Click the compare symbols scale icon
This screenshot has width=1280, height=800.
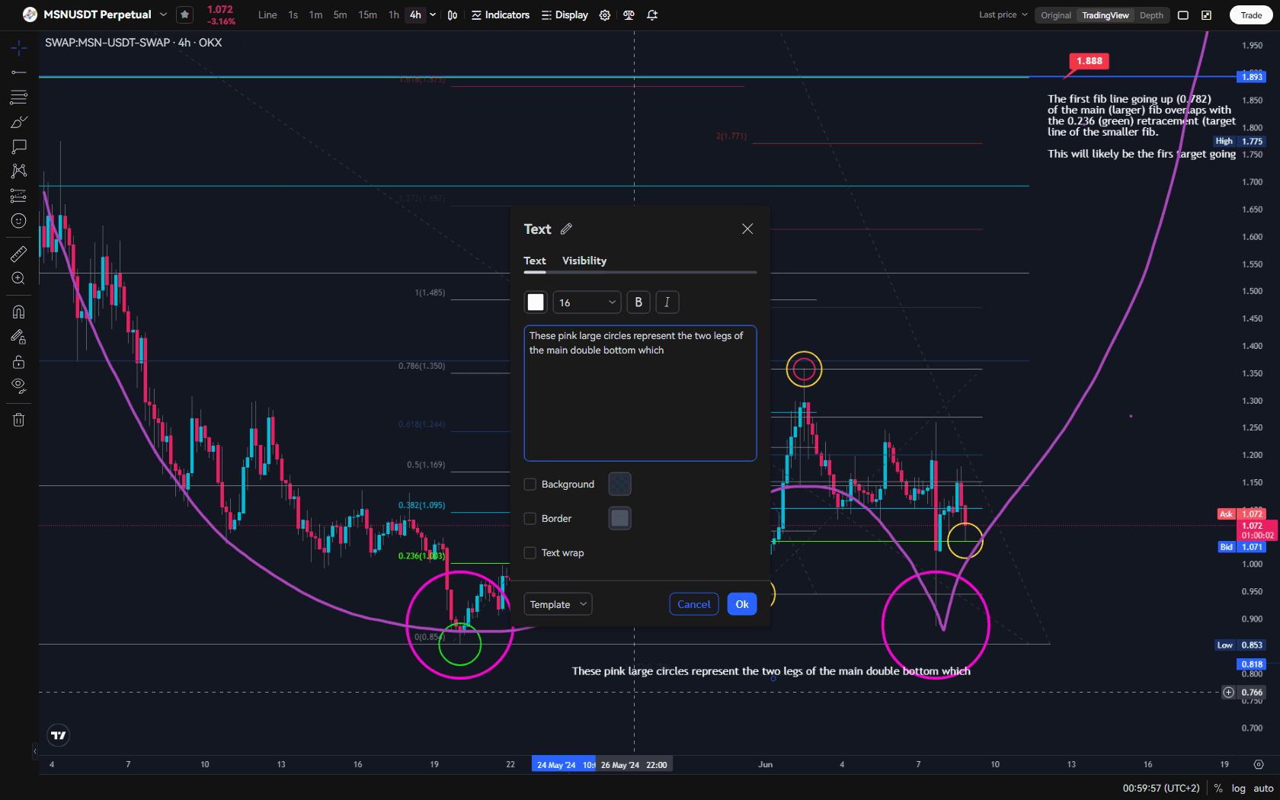(629, 14)
